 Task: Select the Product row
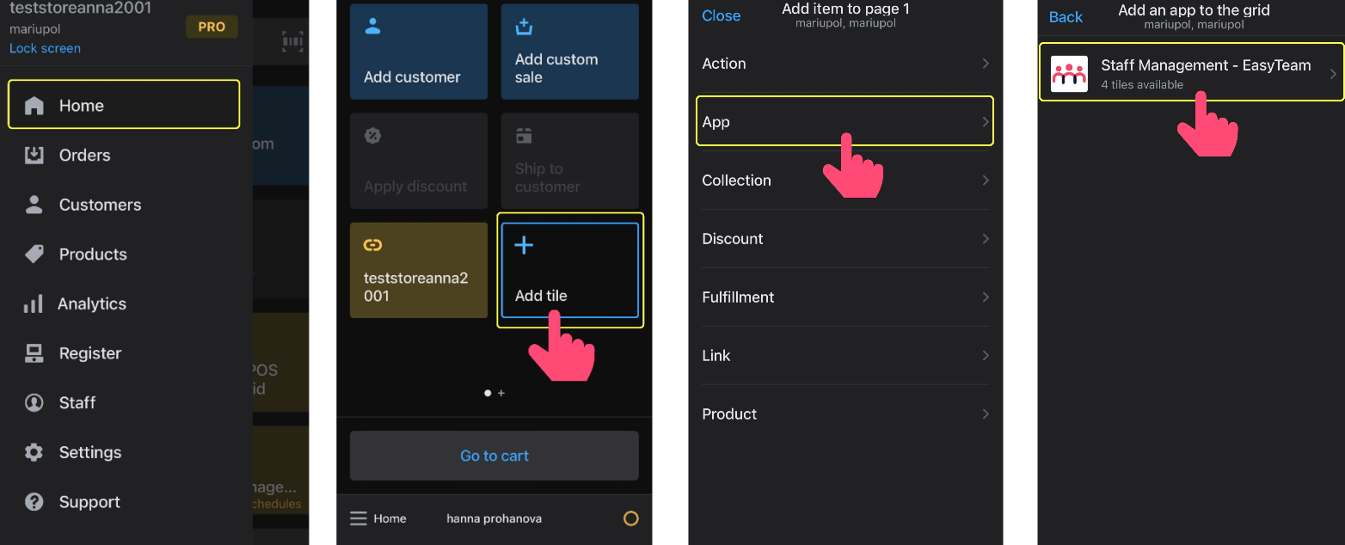click(845, 414)
